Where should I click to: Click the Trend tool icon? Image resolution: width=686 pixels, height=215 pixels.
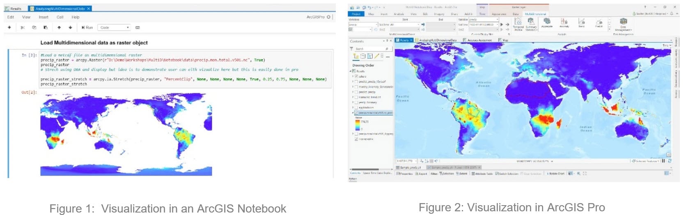[x=581, y=23]
